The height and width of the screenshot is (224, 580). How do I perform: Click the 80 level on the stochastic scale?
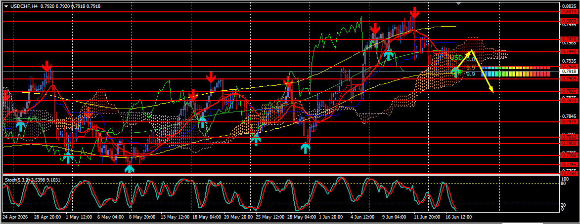[x=564, y=184]
